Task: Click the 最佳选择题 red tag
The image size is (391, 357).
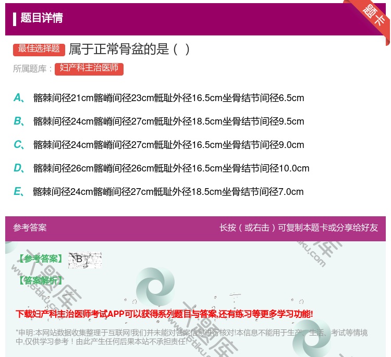Action: pos(39,50)
